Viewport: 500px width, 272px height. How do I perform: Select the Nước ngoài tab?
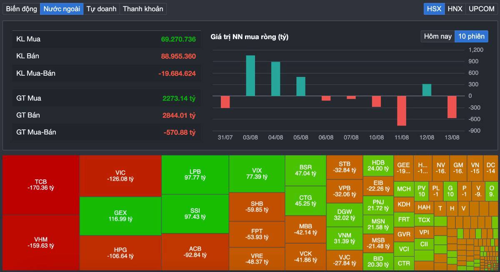pos(62,9)
